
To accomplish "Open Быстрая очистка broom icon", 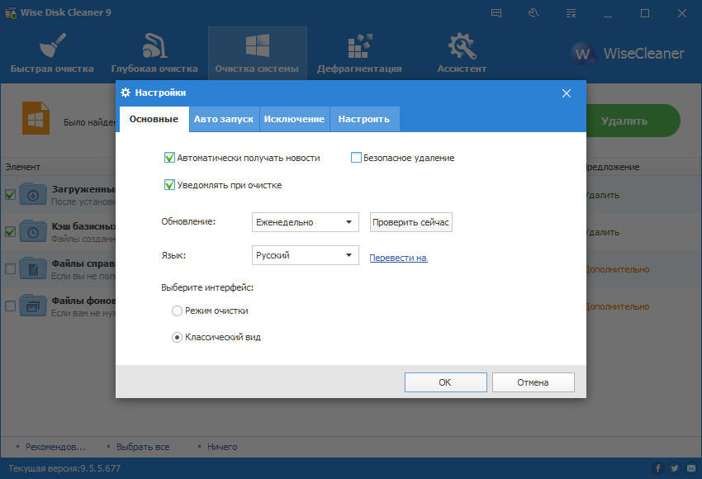I will (52, 45).
